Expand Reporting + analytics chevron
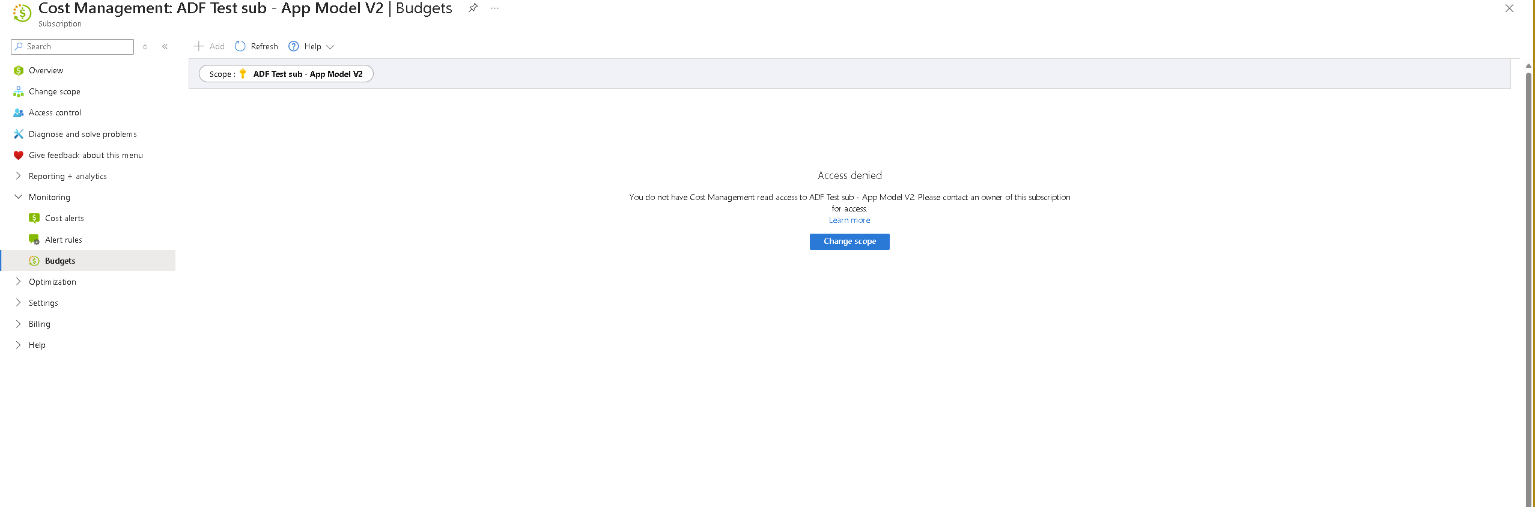The width and height of the screenshot is (1535, 507). pos(18,176)
